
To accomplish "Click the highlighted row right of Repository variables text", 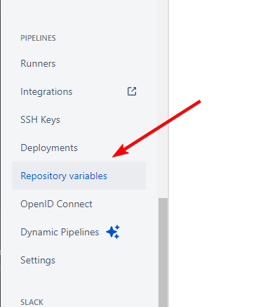I will point(126,176).
